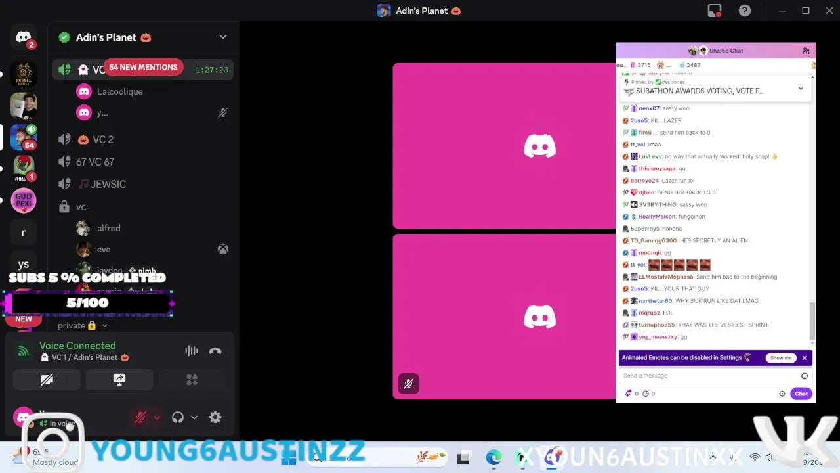The height and width of the screenshot is (473, 840).
Task: Open Discord help question mark icon
Action: (x=745, y=11)
